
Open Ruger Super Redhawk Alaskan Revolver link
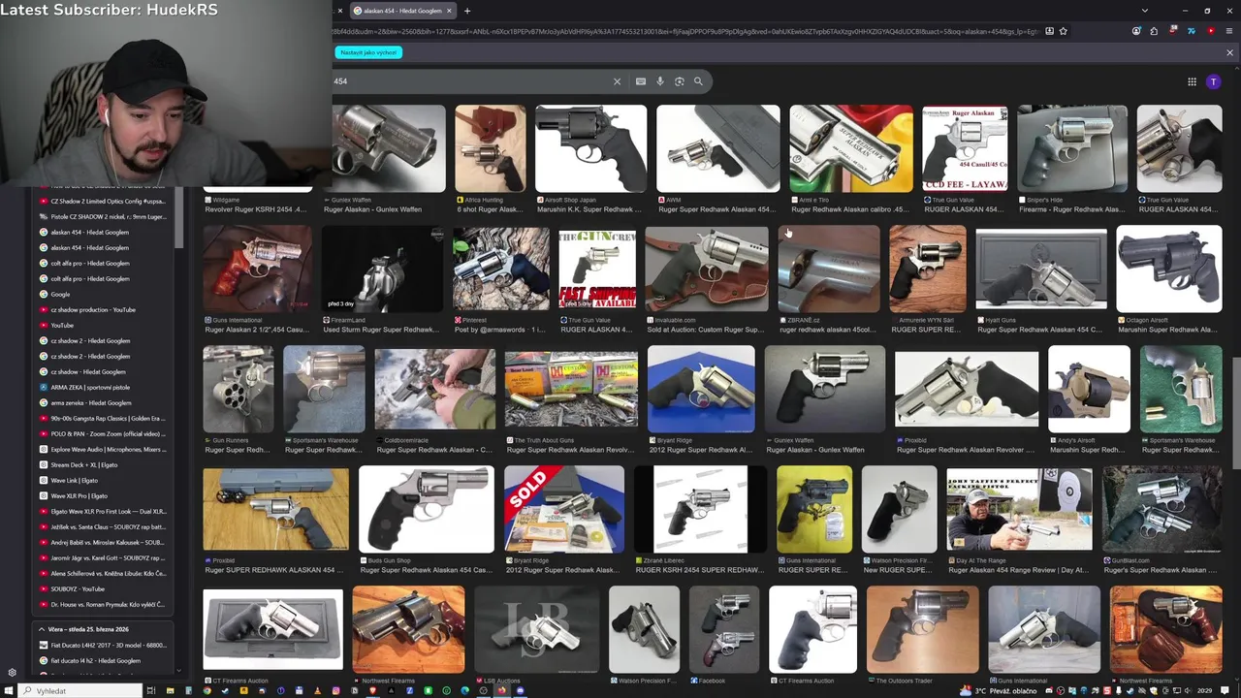[x=966, y=450]
